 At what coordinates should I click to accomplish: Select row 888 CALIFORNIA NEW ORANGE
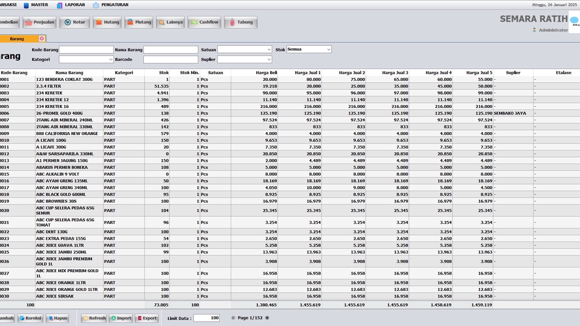click(290, 134)
